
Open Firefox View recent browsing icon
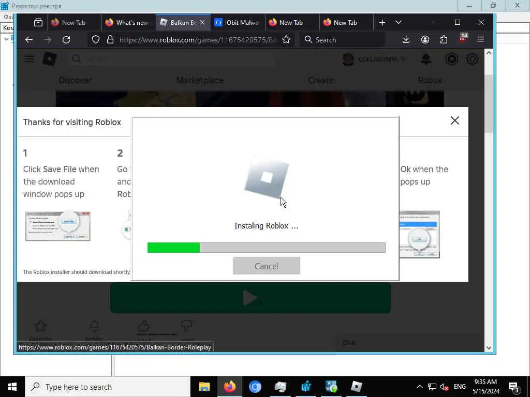point(38,23)
